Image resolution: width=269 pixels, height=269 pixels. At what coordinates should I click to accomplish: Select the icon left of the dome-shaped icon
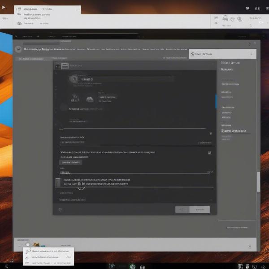click(75, 98)
